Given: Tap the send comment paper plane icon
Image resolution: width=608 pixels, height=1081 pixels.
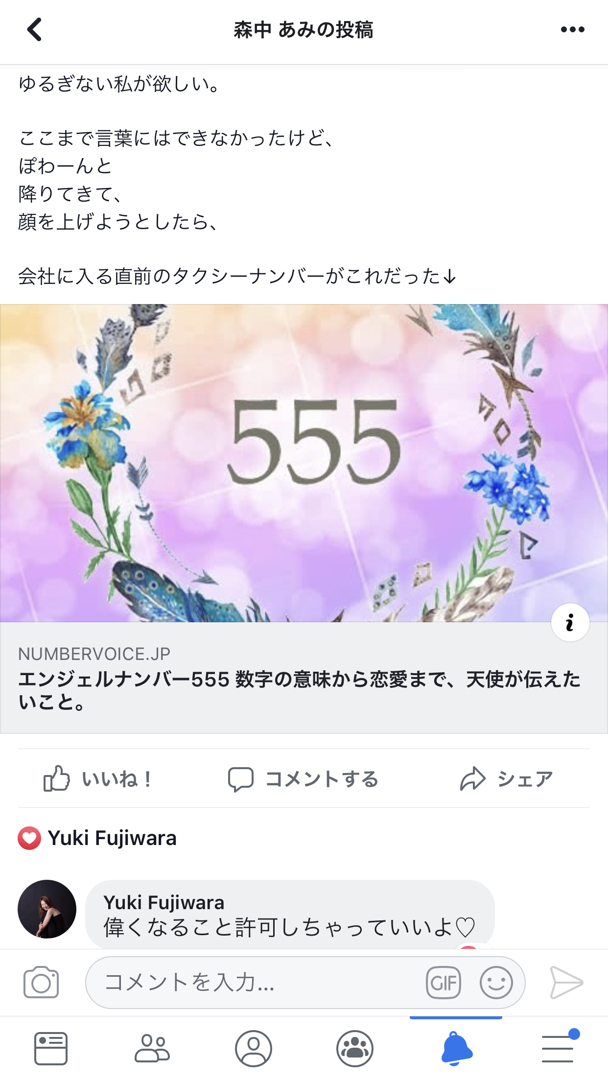Looking at the screenshot, I should tap(566, 982).
